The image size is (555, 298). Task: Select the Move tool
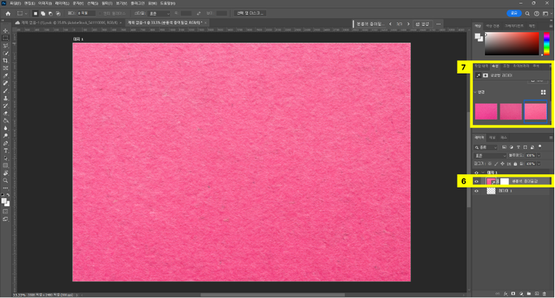5,31
